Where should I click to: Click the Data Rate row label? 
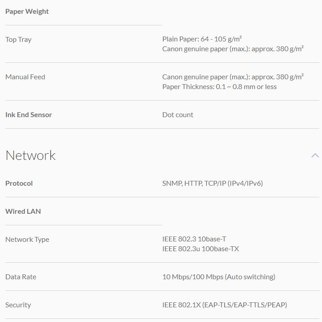coord(21,277)
